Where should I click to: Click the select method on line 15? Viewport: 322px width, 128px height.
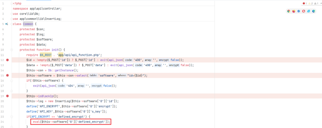tap(82, 76)
